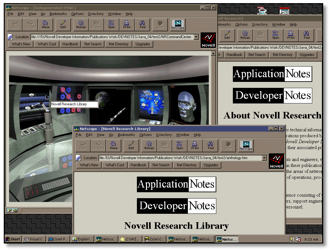This screenshot has height=251, width=331.
Task: Click the Edit pencil in the Novell Research Library window
Action: pyautogui.click(x=131, y=146)
